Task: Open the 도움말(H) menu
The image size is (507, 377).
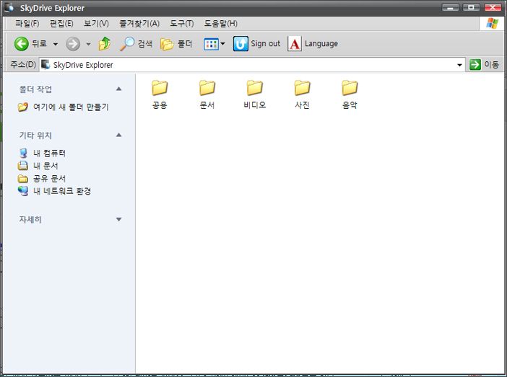Action: [220, 24]
